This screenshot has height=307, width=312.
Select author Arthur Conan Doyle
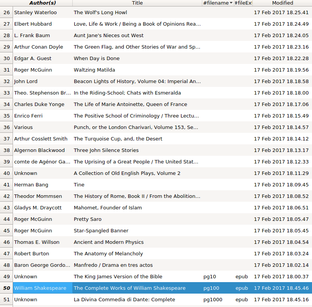[x=39, y=47]
